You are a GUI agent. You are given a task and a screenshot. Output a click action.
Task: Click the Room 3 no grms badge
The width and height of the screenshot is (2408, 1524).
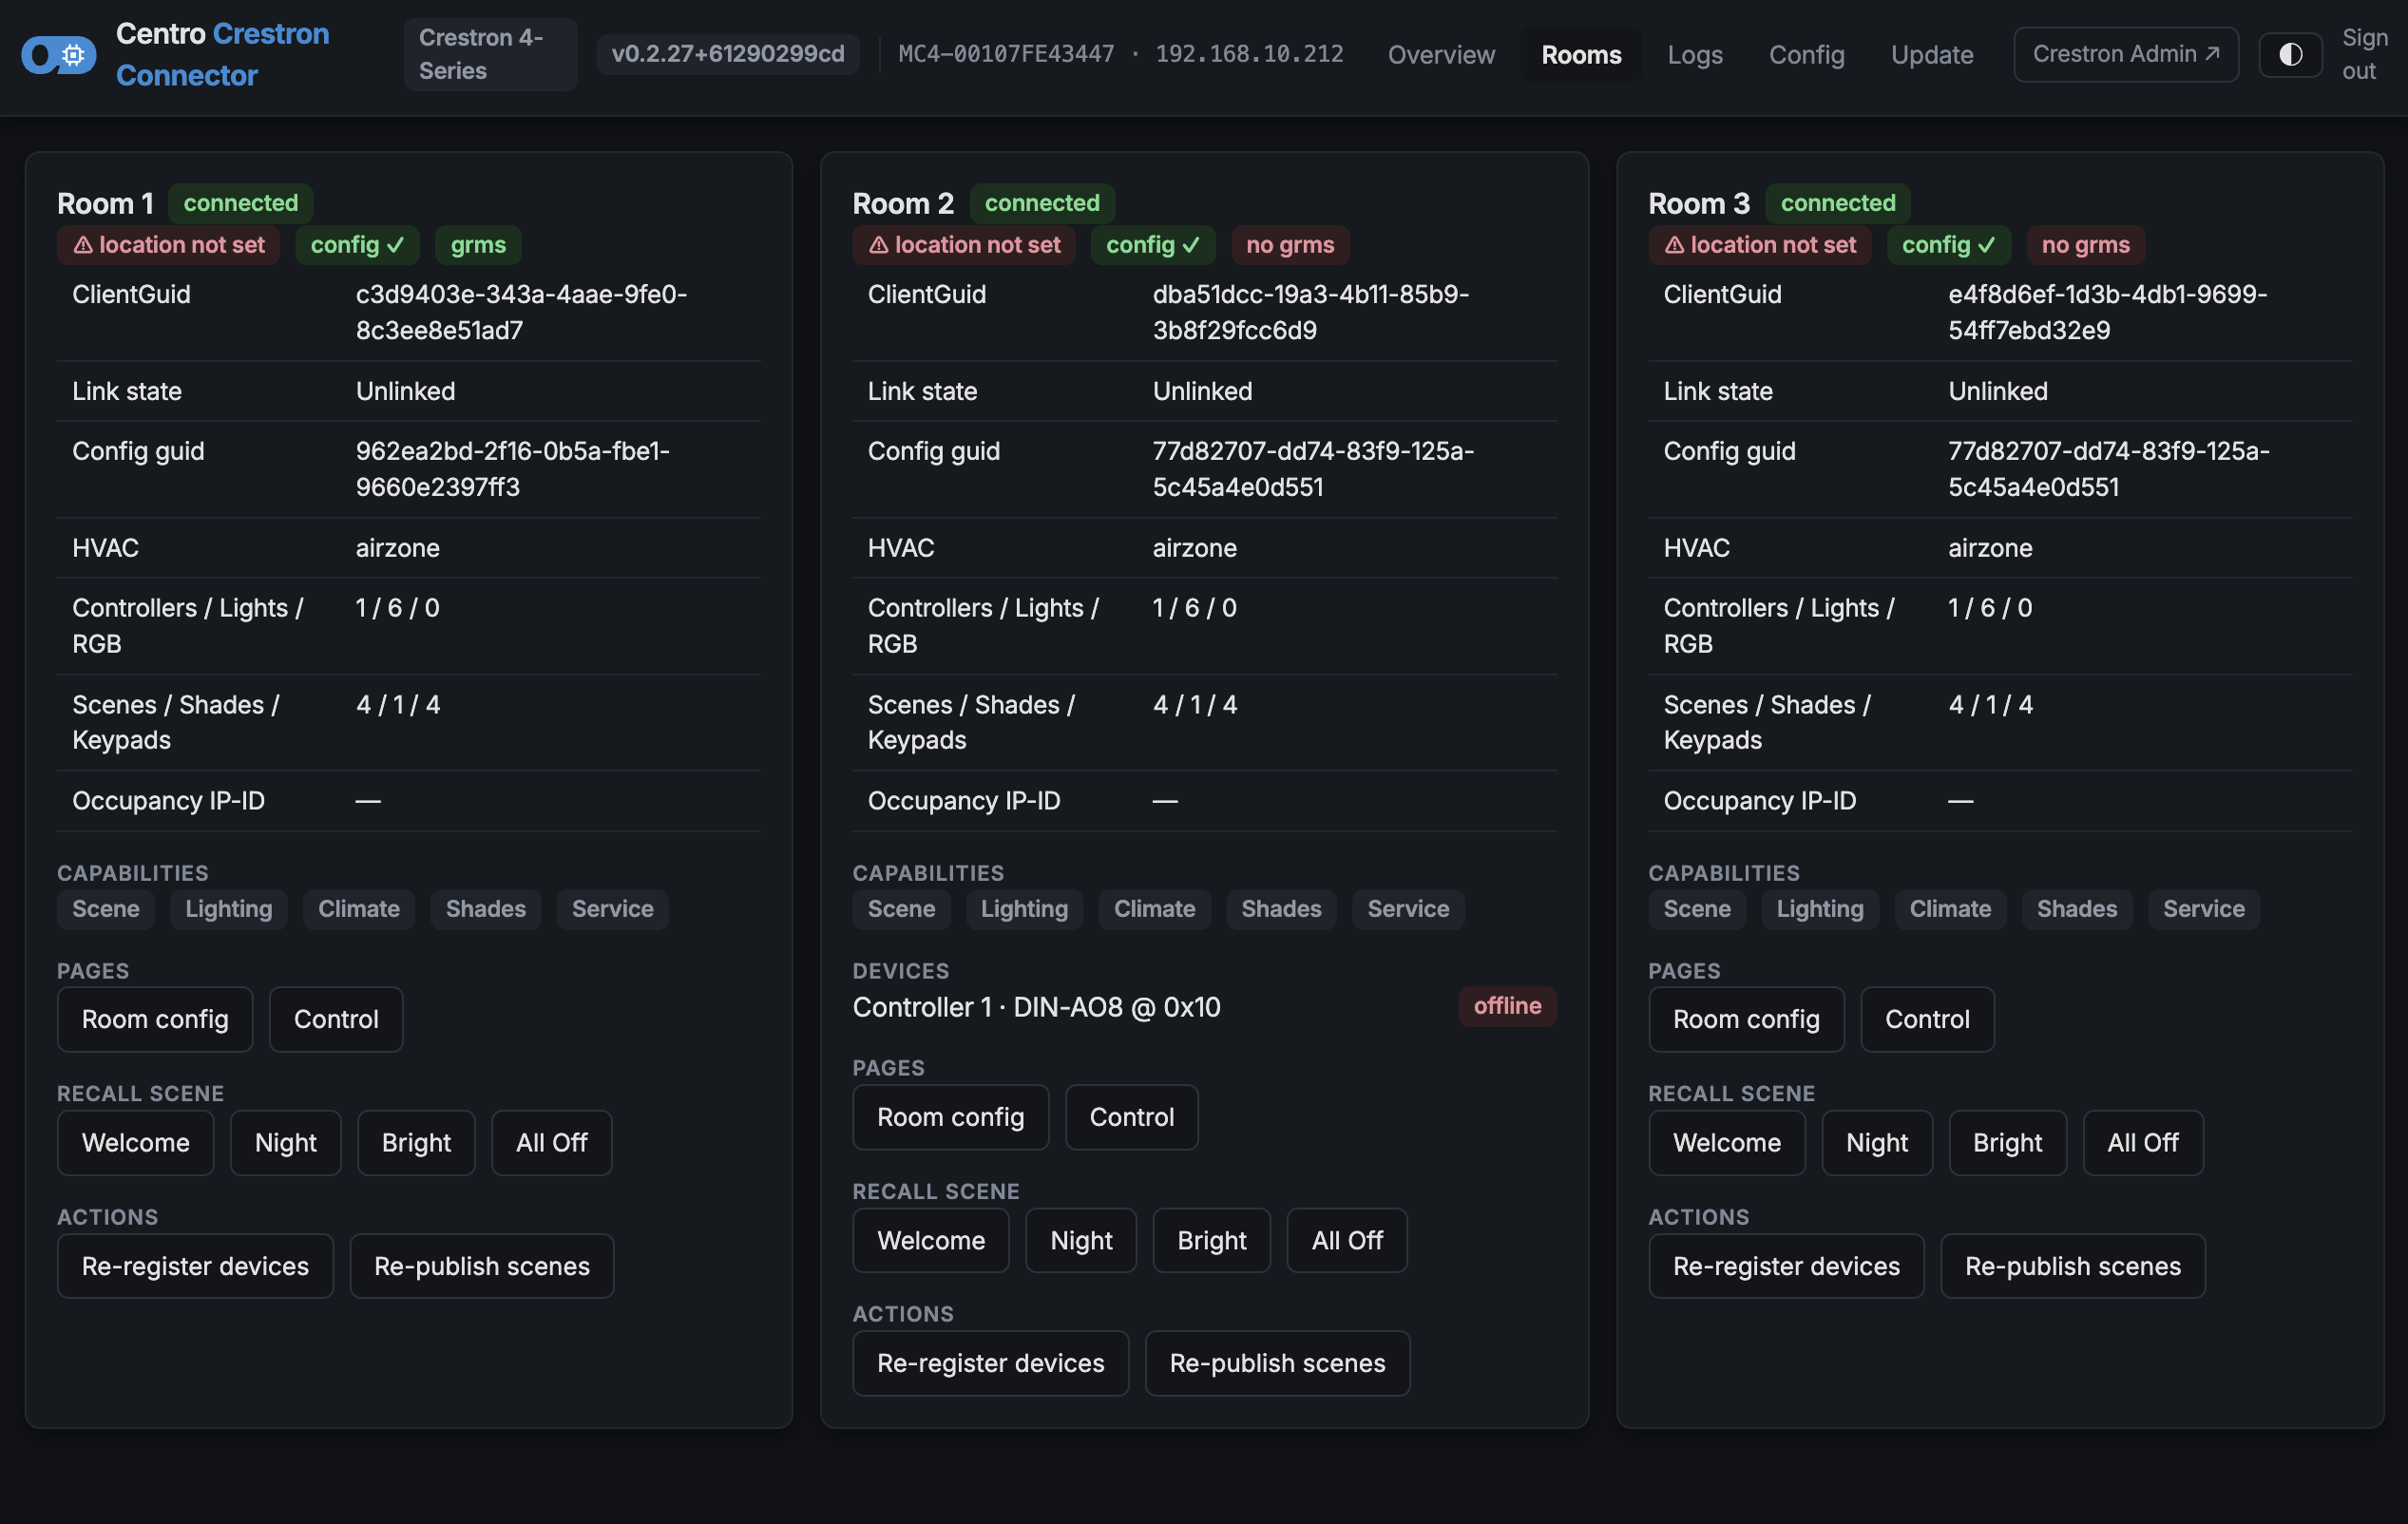point(2086,245)
